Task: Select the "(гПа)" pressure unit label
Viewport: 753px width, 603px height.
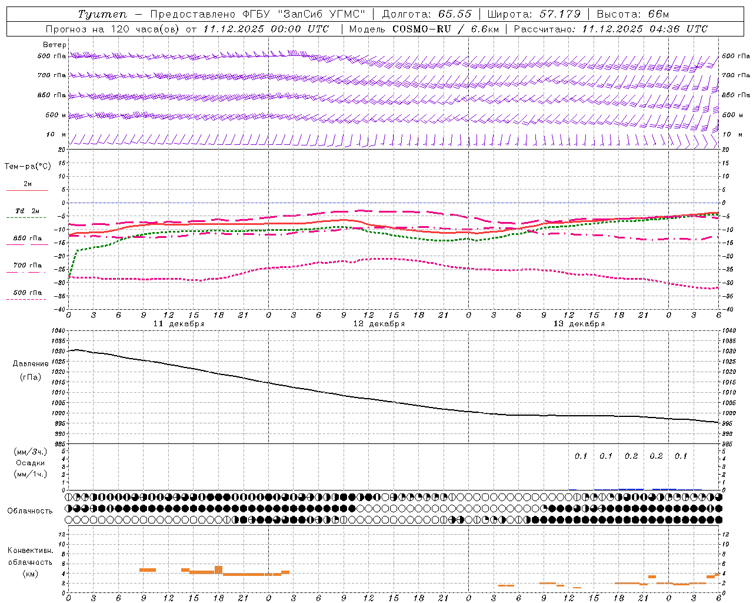Action: point(31,377)
